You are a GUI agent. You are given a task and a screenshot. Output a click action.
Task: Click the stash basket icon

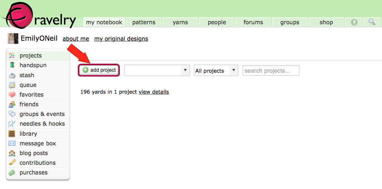12,76
